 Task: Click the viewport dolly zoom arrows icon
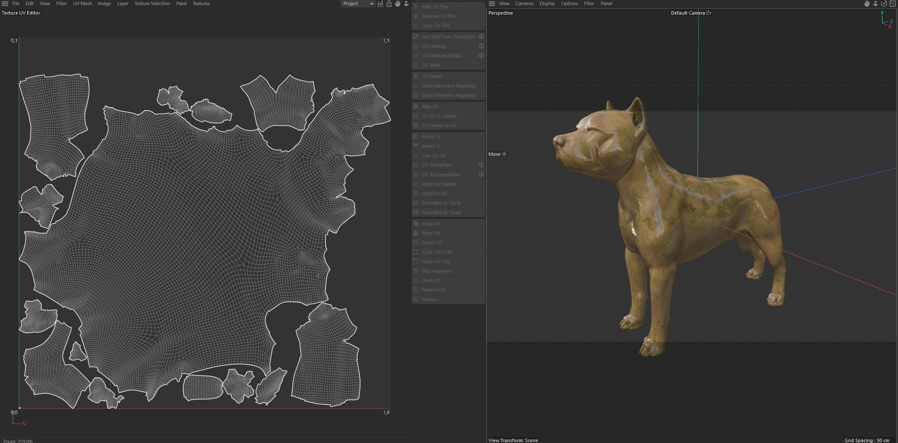pos(875,3)
